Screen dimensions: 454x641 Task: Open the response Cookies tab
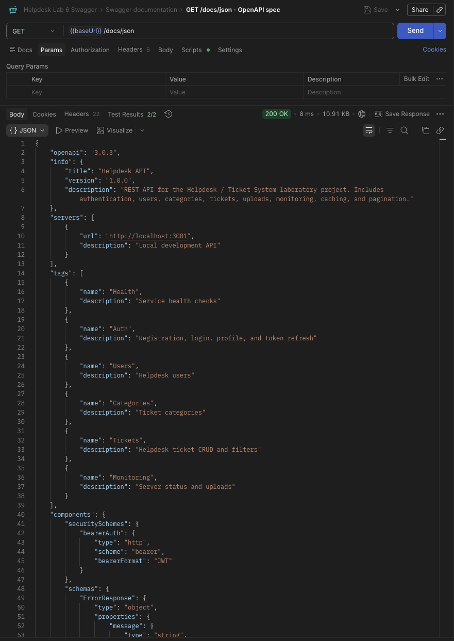pos(44,114)
